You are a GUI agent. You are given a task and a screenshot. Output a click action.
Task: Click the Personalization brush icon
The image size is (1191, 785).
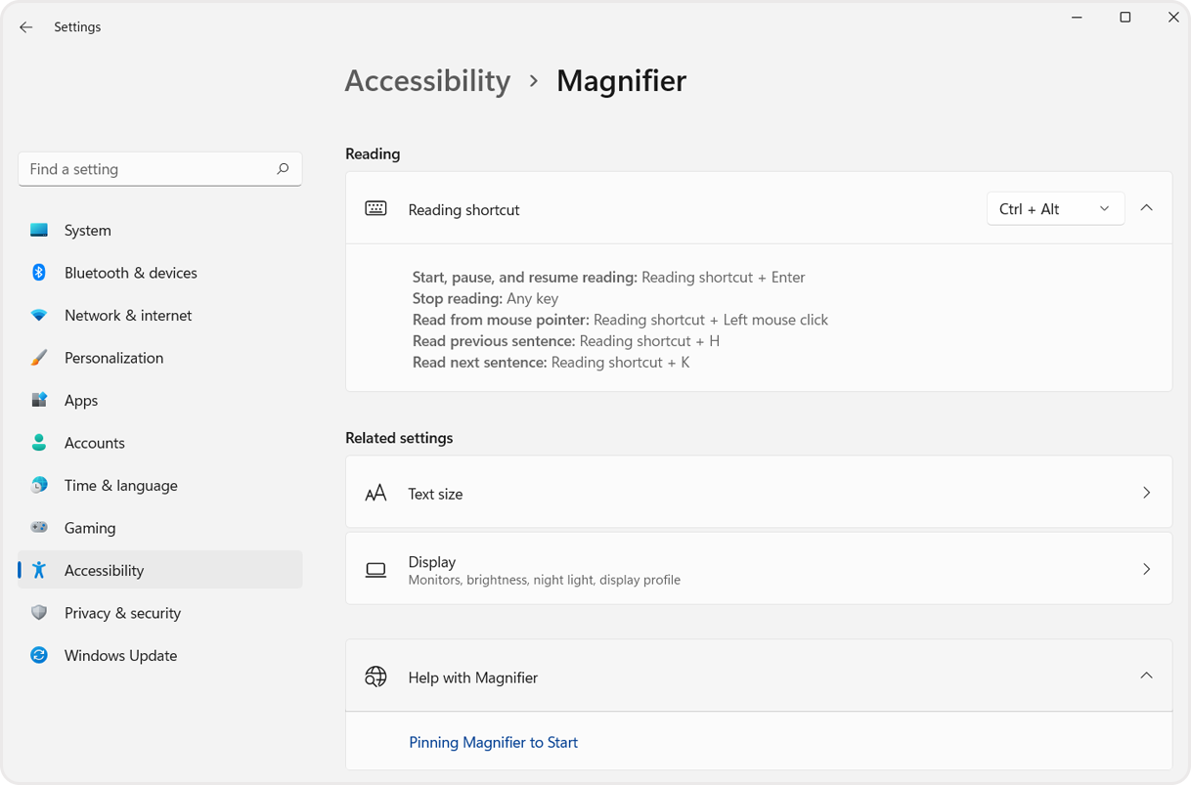pos(38,358)
